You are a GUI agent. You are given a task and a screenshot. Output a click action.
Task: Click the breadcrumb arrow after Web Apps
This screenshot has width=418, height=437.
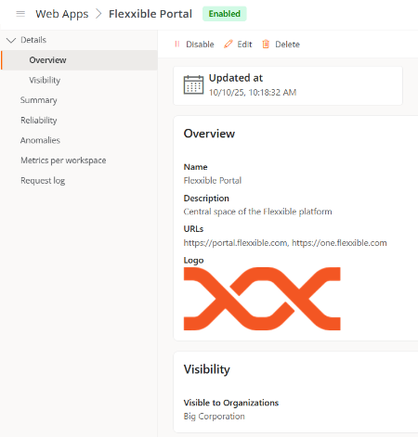click(x=98, y=14)
